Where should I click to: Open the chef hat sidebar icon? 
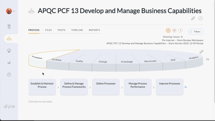(x=9, y=50)
